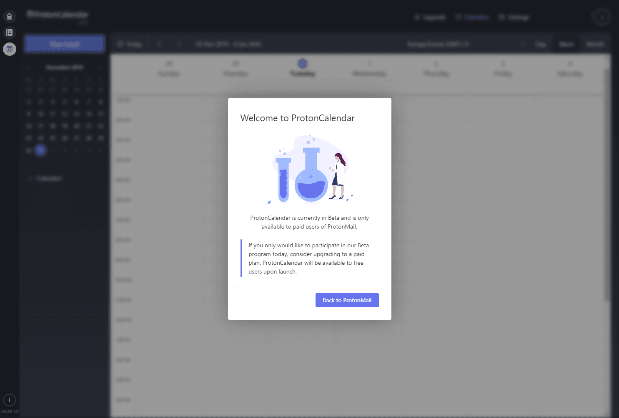Click the Friday column header
619x418 pixels.
pyautogui.click(x=503, y=69)
